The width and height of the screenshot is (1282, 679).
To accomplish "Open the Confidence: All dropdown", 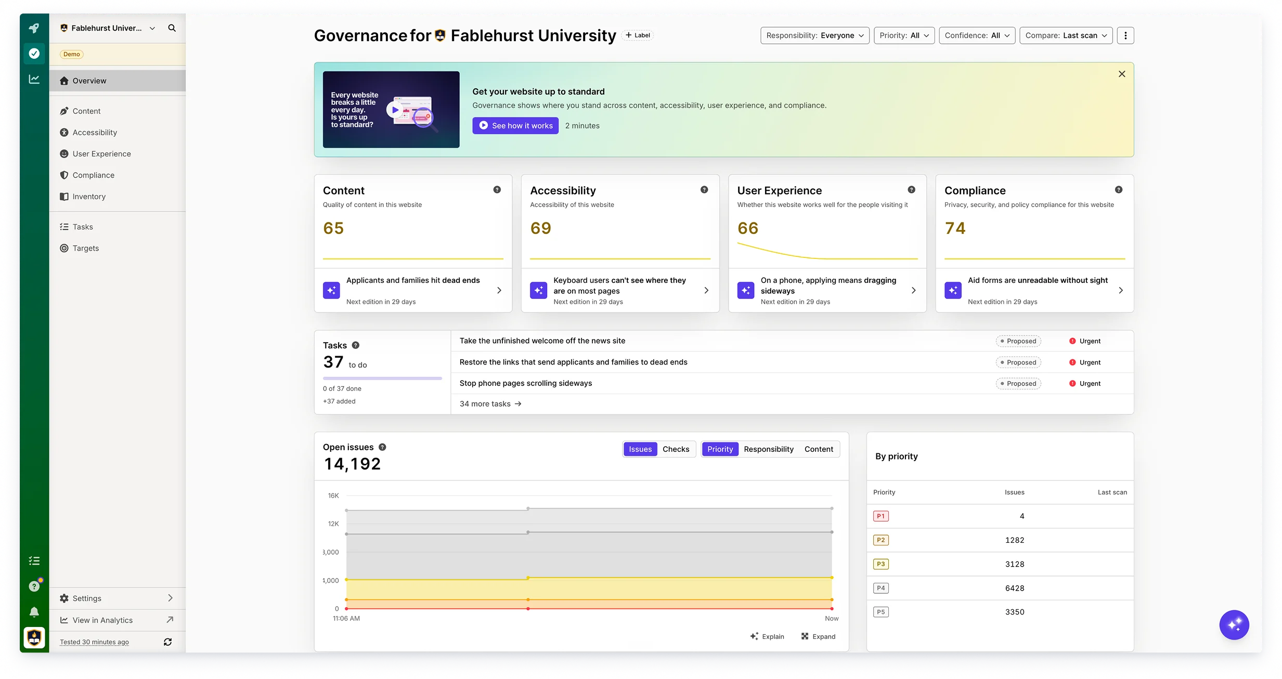I will click(x=977, y=35).
